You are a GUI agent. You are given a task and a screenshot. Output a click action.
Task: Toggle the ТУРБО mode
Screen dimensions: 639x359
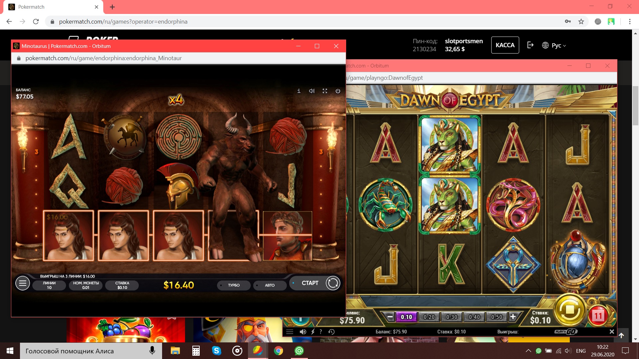(x=234, y=285)
